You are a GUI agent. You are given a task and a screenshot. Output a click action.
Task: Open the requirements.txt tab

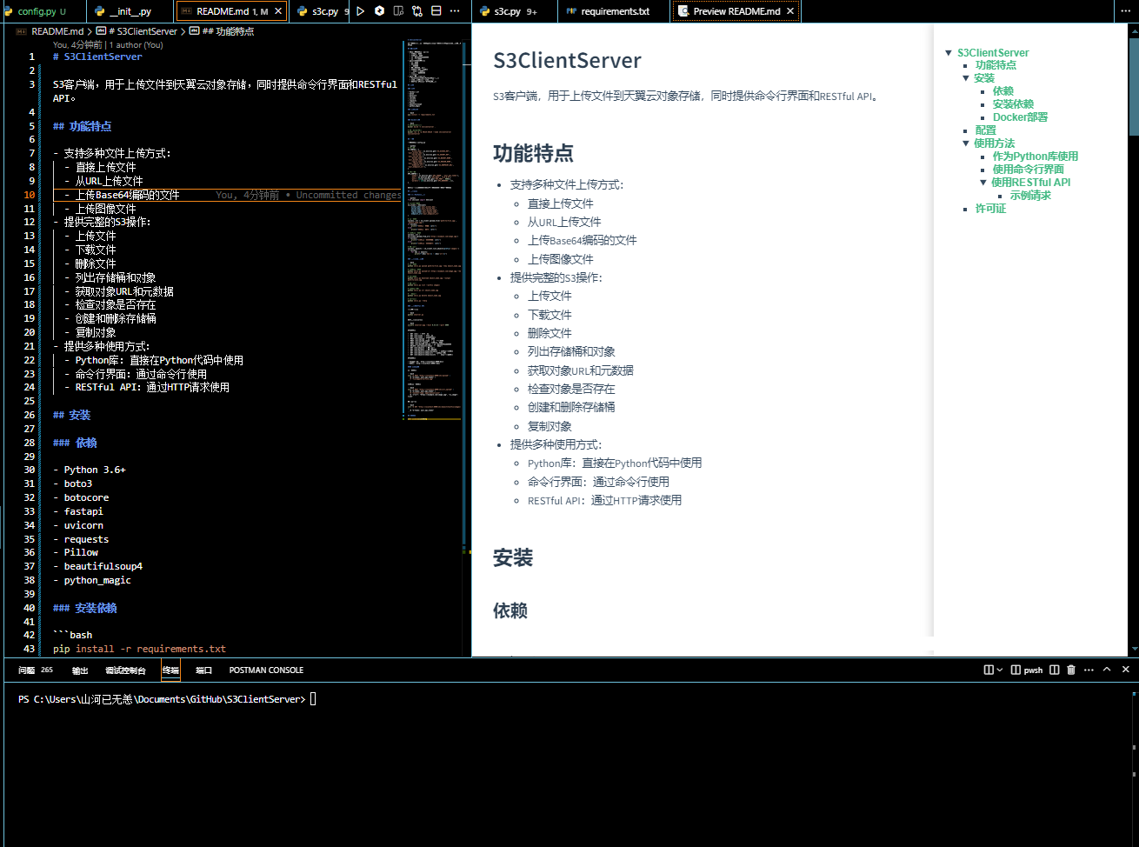615,11
